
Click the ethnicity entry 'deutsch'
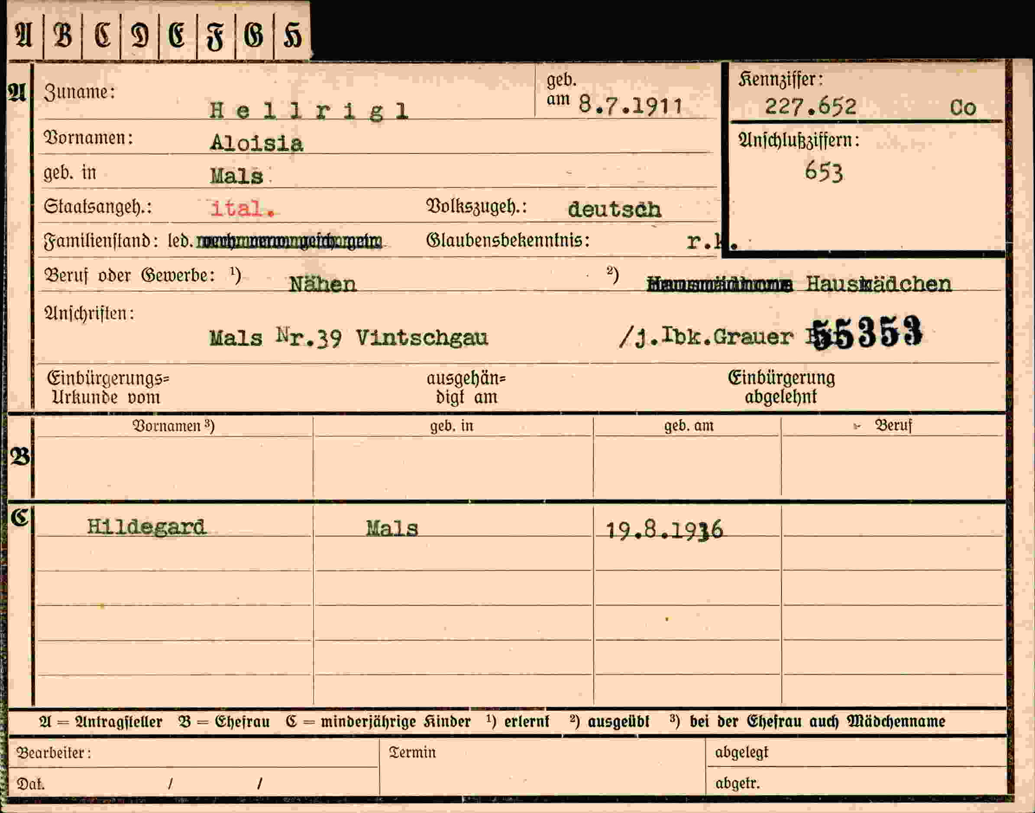coord(614,210)
